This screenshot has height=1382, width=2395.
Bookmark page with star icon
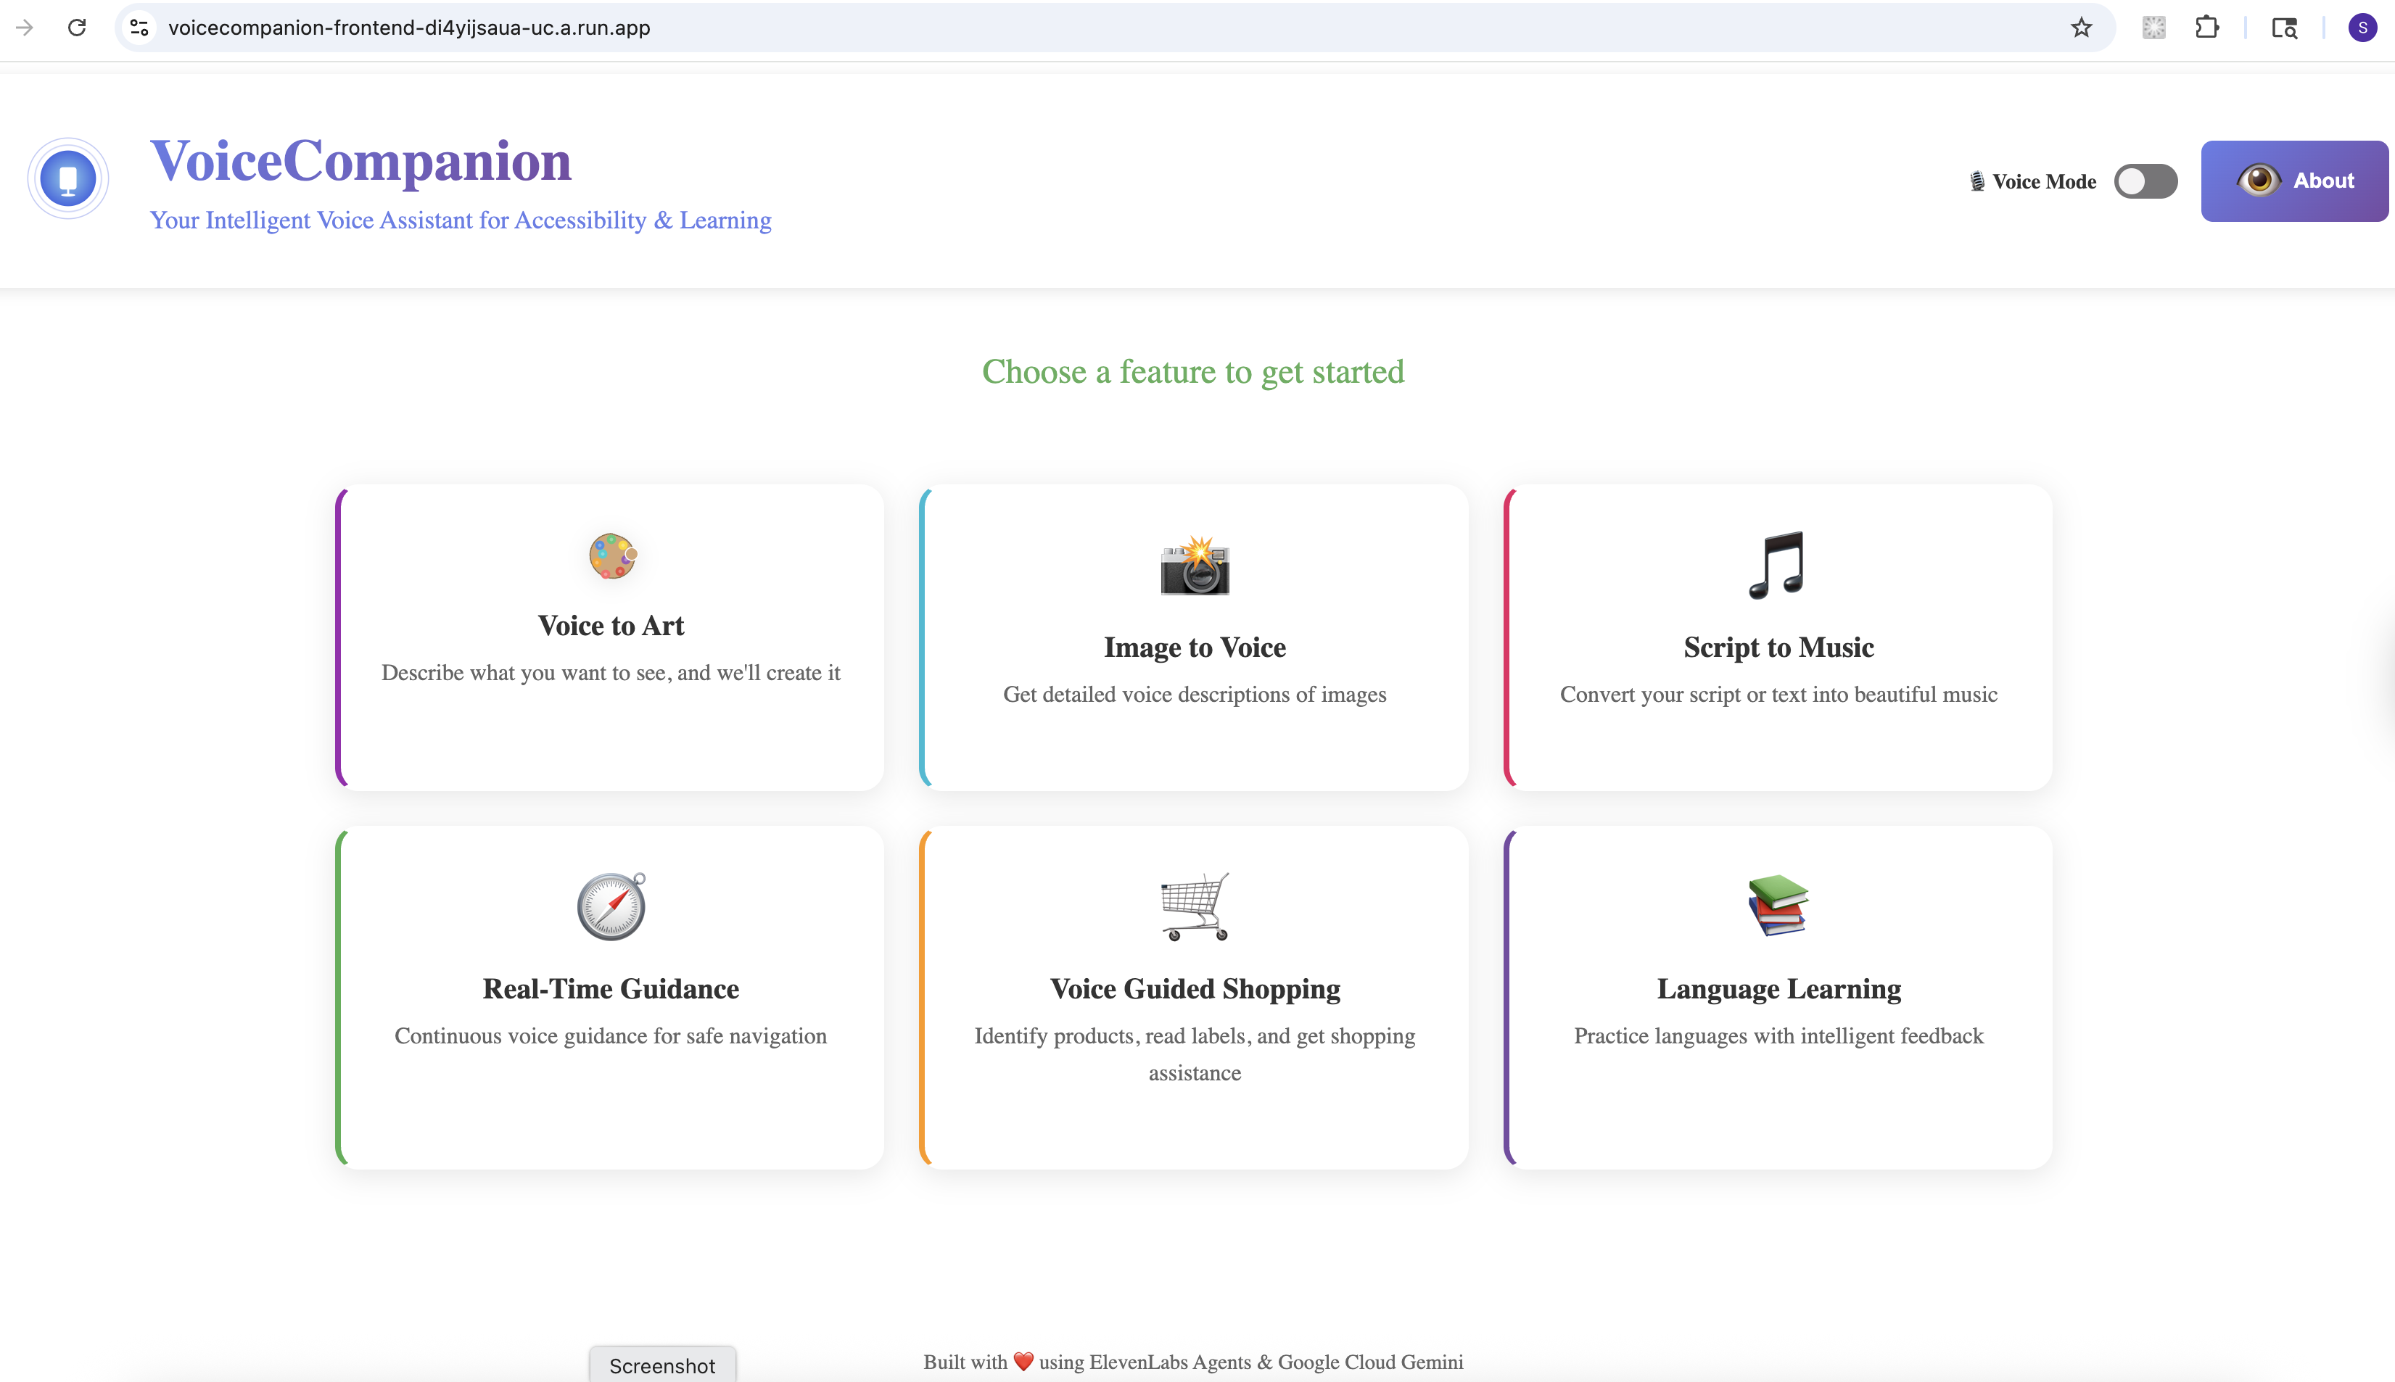[2081, 28]
